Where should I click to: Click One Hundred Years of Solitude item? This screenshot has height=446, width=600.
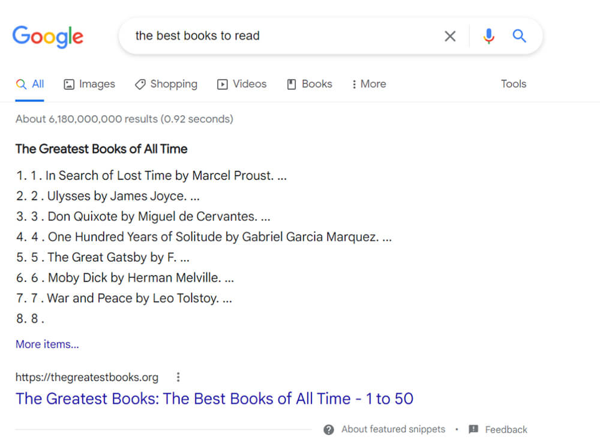(204, 237)
